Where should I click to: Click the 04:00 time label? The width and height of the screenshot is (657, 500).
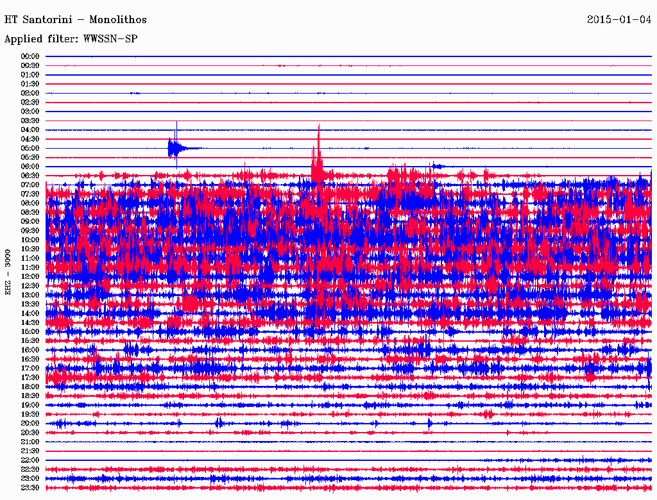(x=30, y=130)
